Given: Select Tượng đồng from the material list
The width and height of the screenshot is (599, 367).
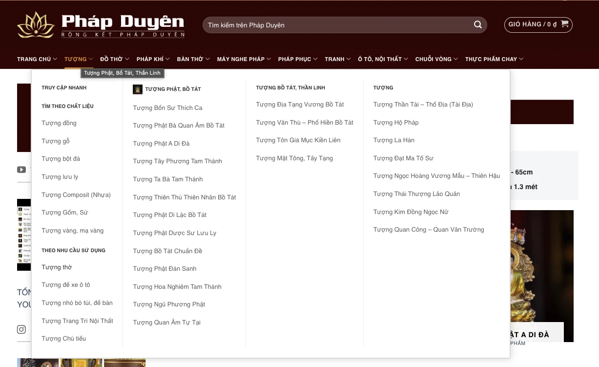Looking at the screenshot, I should (x=59, y=123).
